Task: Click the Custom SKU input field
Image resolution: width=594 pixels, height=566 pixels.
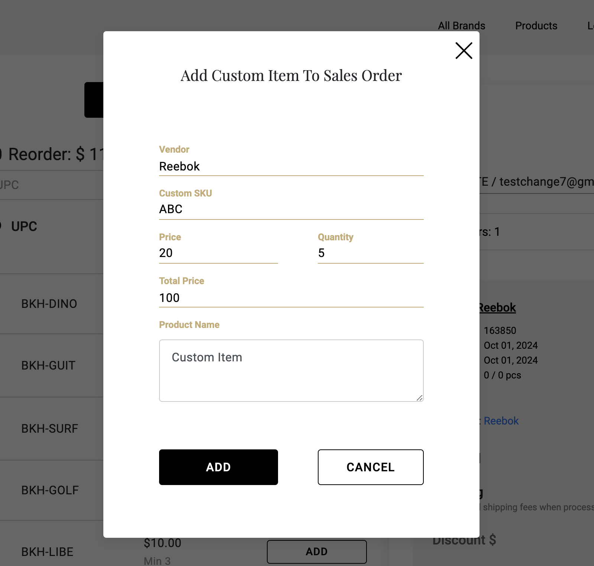Action: (x=291, y=209)
